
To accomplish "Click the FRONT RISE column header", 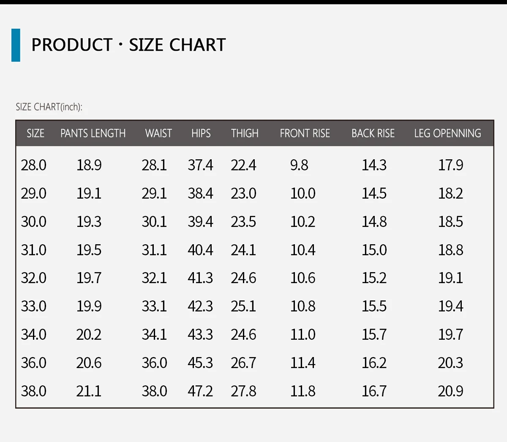I will coord(305,134).
